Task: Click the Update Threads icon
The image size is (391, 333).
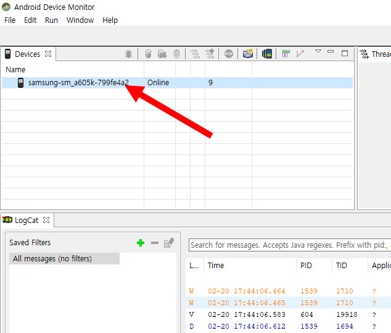Action: coord(195,54)
